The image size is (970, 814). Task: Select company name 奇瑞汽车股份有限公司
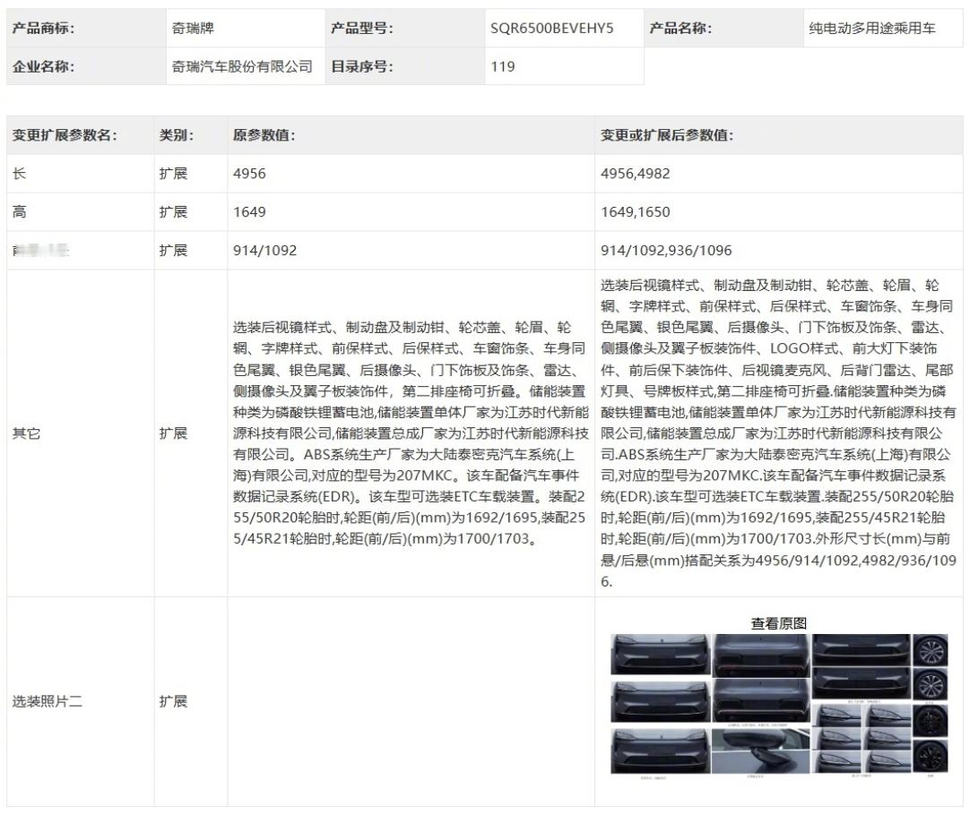point(242,66)
